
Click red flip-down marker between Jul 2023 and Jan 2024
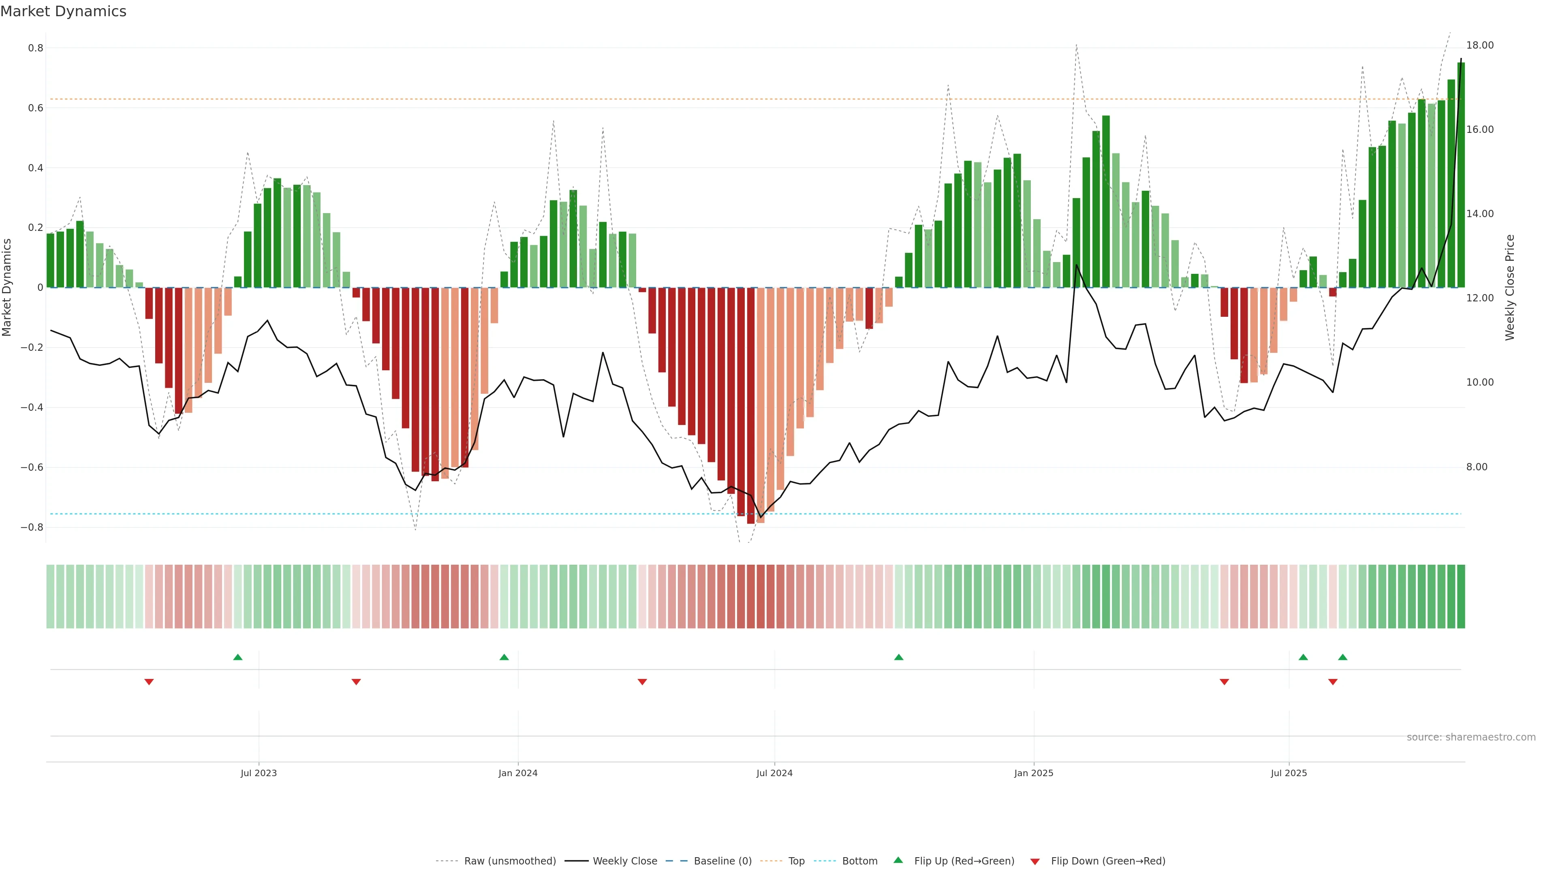click(x=357, y=682)
